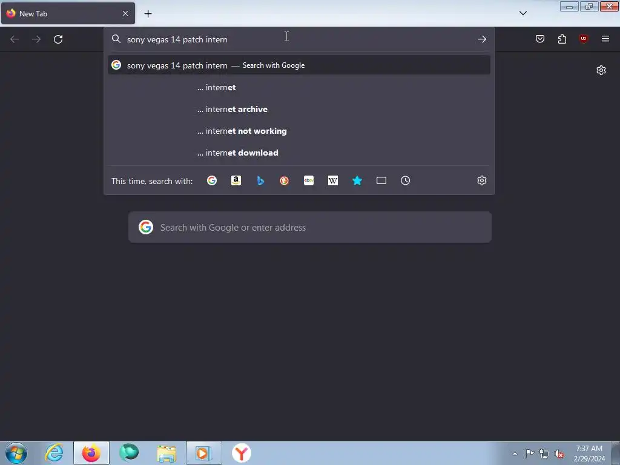Open the uBlock Origin extension icon

[x=584, y=39]
